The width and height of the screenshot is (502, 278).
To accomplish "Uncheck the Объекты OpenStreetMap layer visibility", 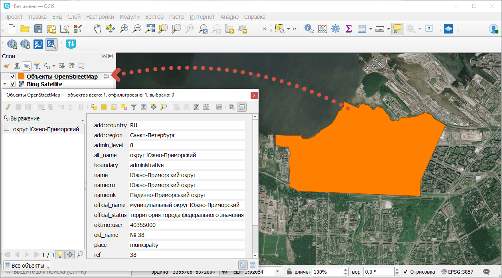I will 13,76.
